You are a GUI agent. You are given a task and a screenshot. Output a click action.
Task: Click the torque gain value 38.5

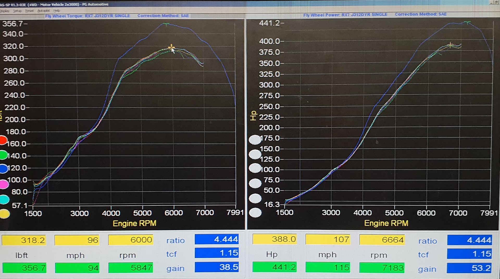coord(217,267)
